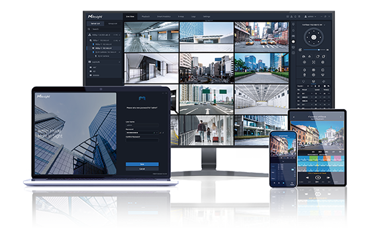The image size is (388, 239).
Task: Switch to Group List tab in sidebar
Action: (113, 24)
